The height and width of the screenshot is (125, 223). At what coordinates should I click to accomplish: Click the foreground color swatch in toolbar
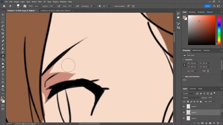2,100
